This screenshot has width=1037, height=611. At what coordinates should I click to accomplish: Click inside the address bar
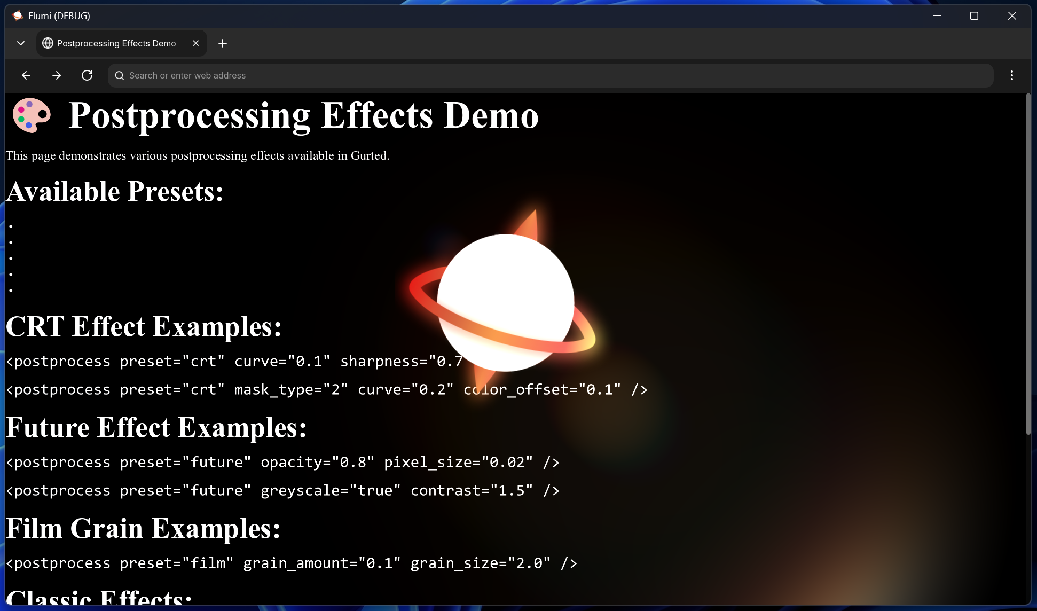[x=374, y=75]
